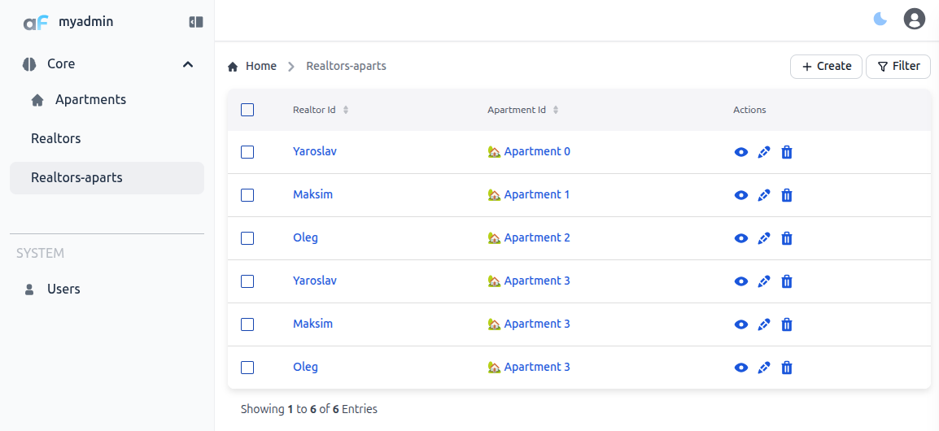Toggle dark mode with the moon icon

tap(880, 19)
